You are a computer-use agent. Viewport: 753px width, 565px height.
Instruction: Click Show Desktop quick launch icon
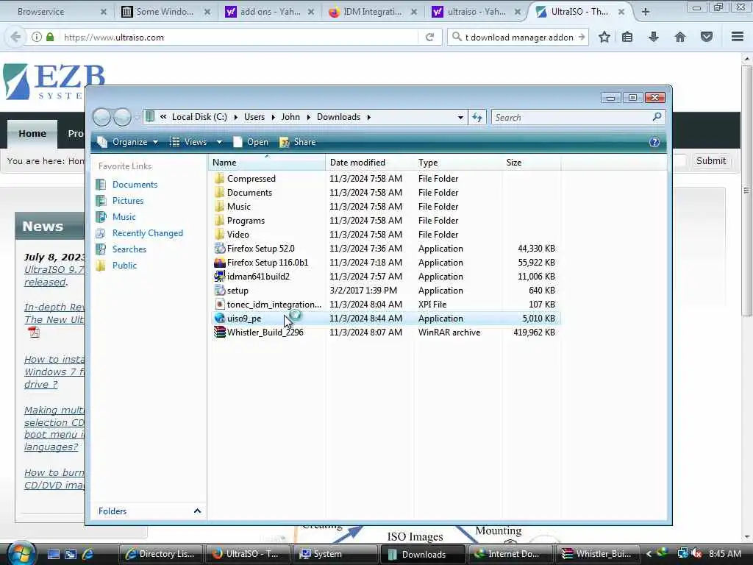tap(53, 554)
